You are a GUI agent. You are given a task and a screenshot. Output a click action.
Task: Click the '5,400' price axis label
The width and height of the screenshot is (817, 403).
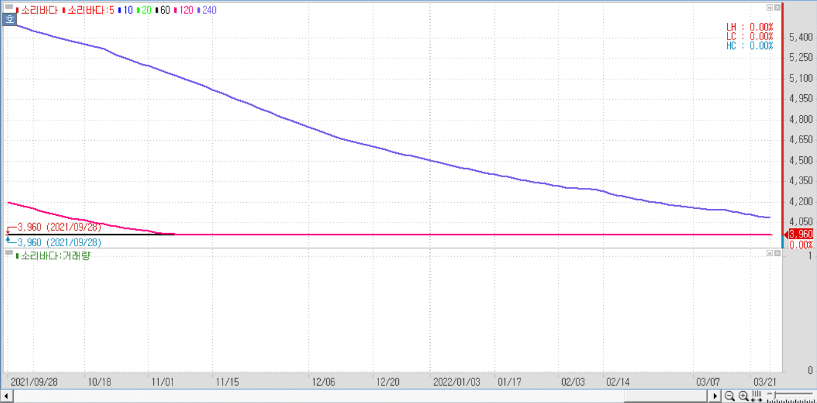coord(801,37)
